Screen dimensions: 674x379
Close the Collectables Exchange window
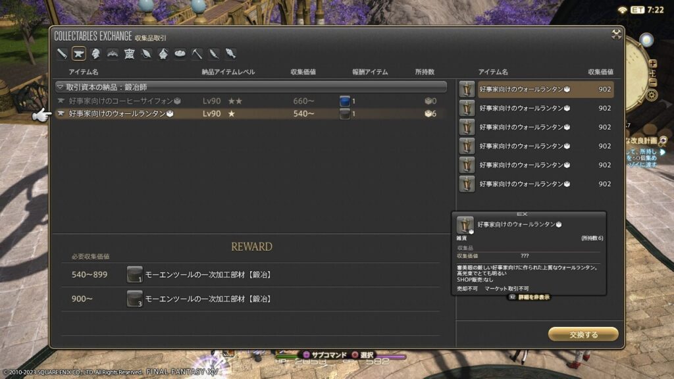(x=616, y=34)
